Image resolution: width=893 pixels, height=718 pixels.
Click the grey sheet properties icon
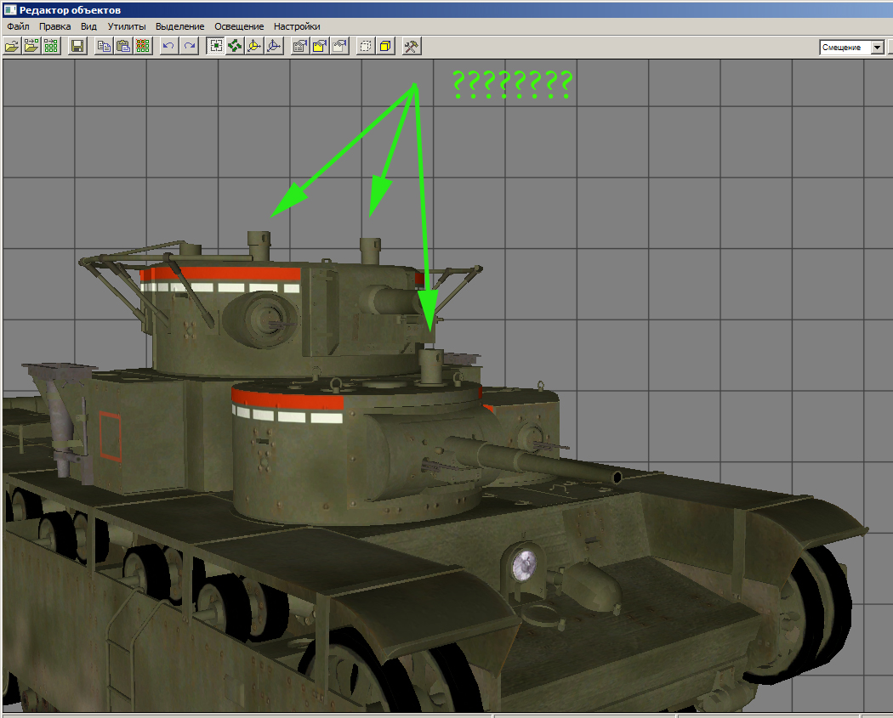pos(339,46)
